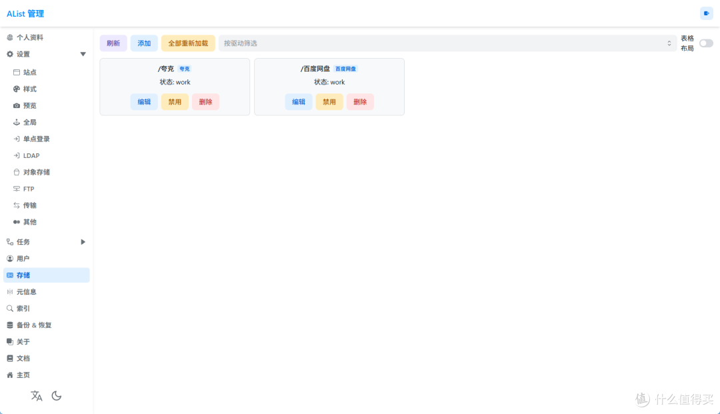Click the 全局 global icon
The image size is (720, 414).
tap(17, 122)
